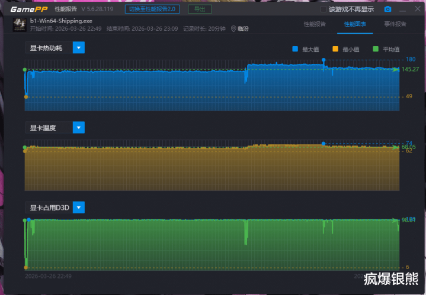
Task: Click the 导出 export button
Action: point(200,9)
